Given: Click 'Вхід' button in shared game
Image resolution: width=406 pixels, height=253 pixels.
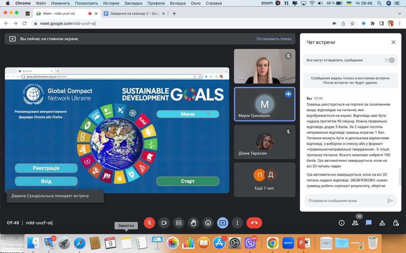Looking at the screenshot, I should (x=46, y=181).
